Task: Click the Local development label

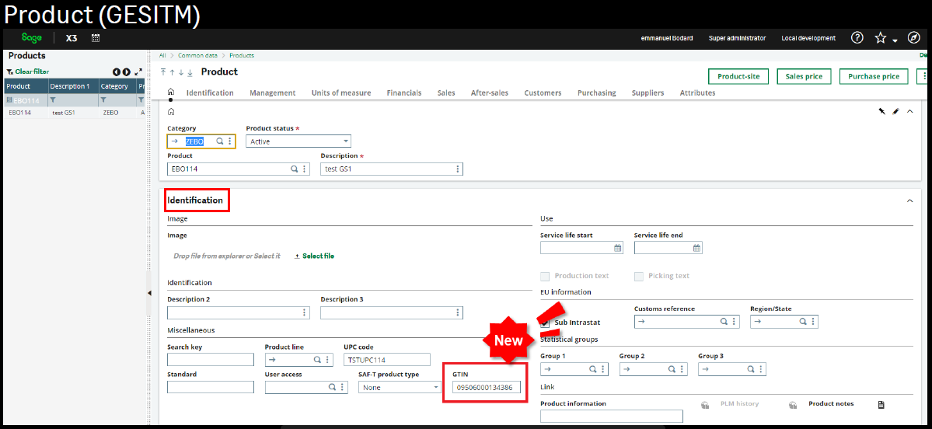Action: point(808,38)
